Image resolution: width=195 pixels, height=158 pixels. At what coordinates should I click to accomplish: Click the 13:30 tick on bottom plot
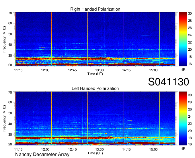pyautogui.click(x=100, y=149)
